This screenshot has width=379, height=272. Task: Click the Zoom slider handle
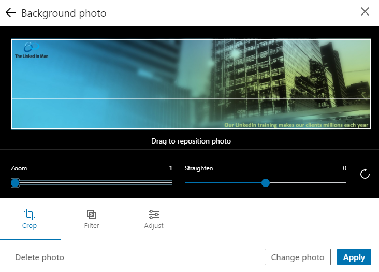[x=15, y=183]
